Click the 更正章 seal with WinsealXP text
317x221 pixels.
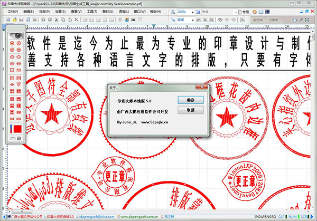tap(244, 180)
